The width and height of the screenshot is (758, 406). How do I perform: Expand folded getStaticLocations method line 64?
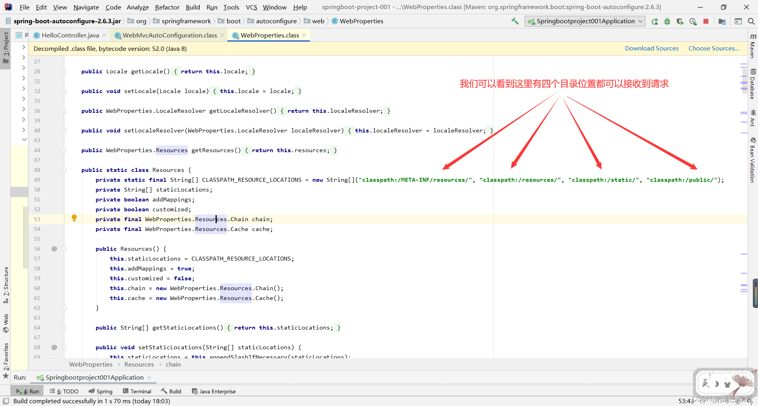point(64,328)
